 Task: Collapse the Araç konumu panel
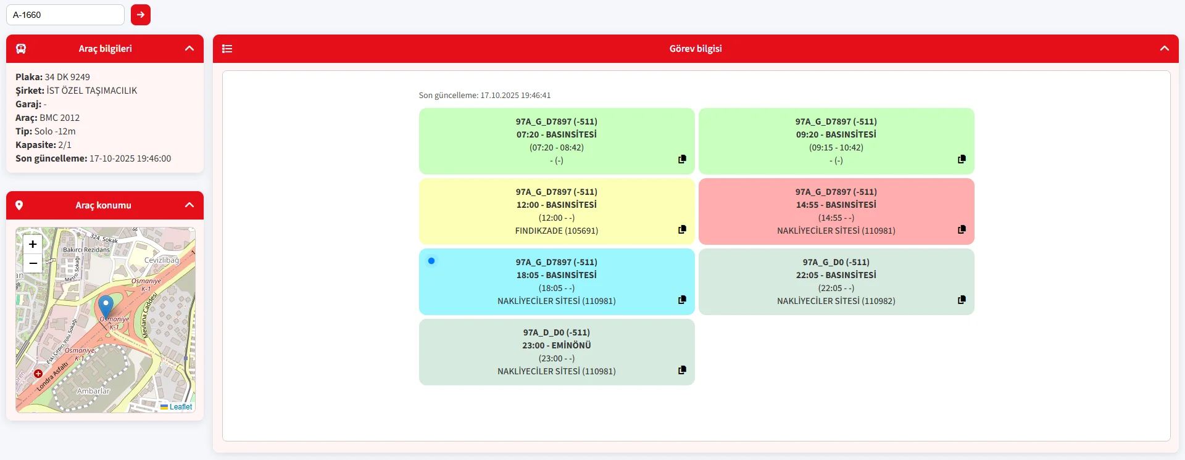point(189,205)
